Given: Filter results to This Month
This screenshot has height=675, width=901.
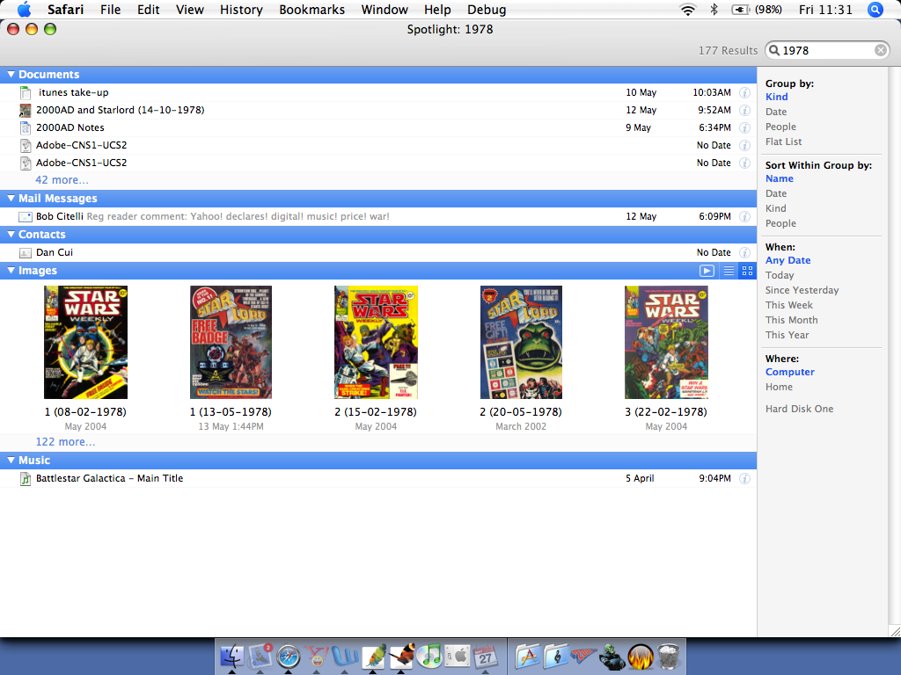Looking at the screenshot, I should point(791,320).
